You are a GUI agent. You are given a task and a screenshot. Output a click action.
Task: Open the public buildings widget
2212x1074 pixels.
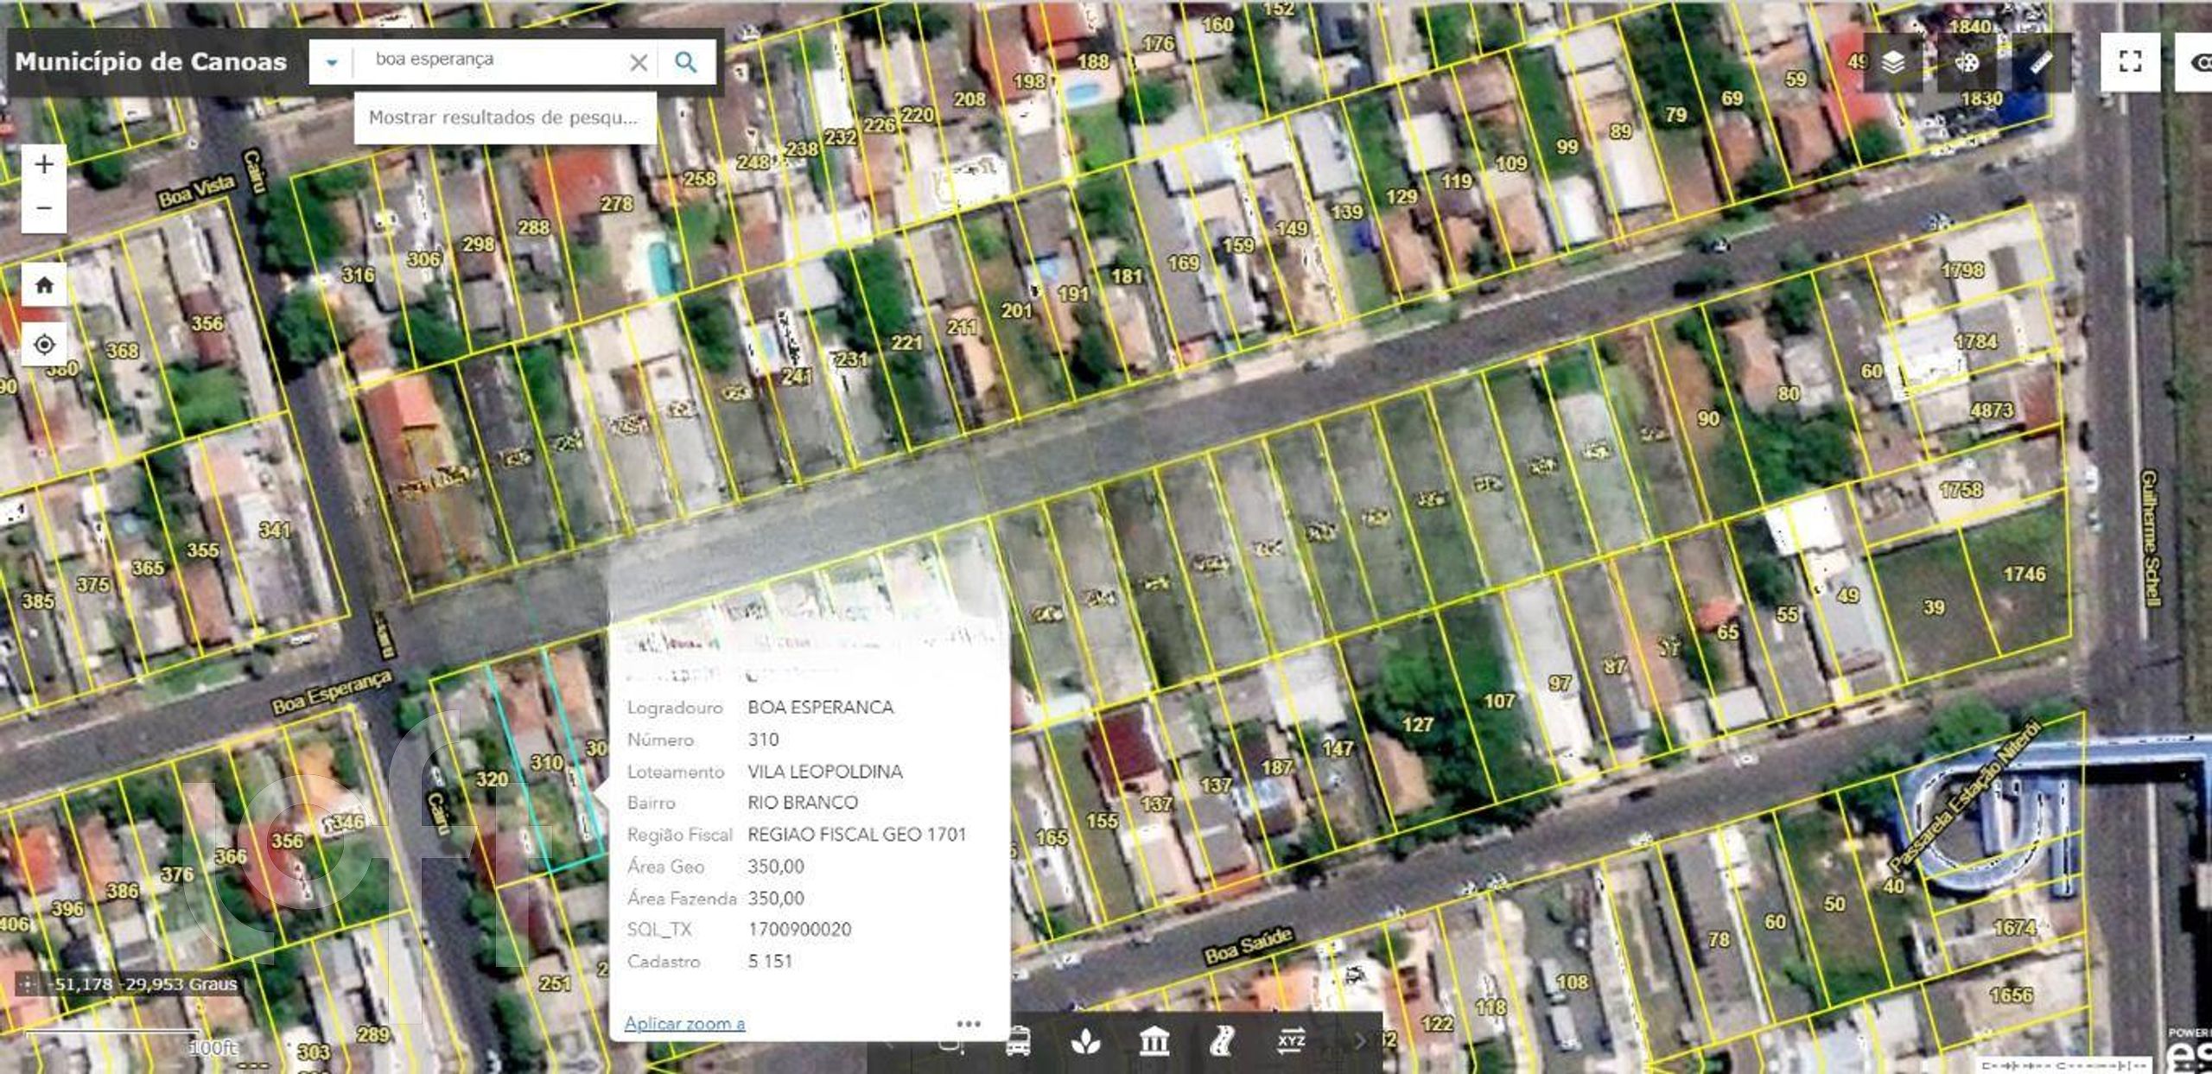coord(1154,1042)
